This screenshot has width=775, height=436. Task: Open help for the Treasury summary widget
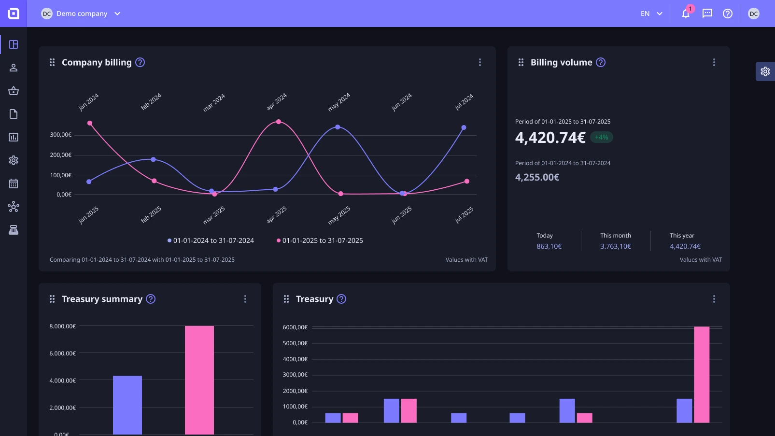click(150, 299)
